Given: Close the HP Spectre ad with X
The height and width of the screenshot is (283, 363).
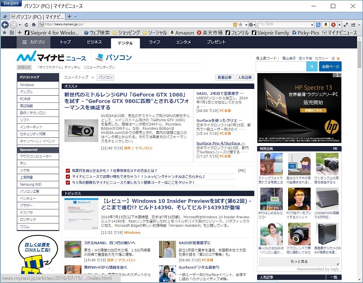Looking at the screenshot, I should (x=339, y=75).
